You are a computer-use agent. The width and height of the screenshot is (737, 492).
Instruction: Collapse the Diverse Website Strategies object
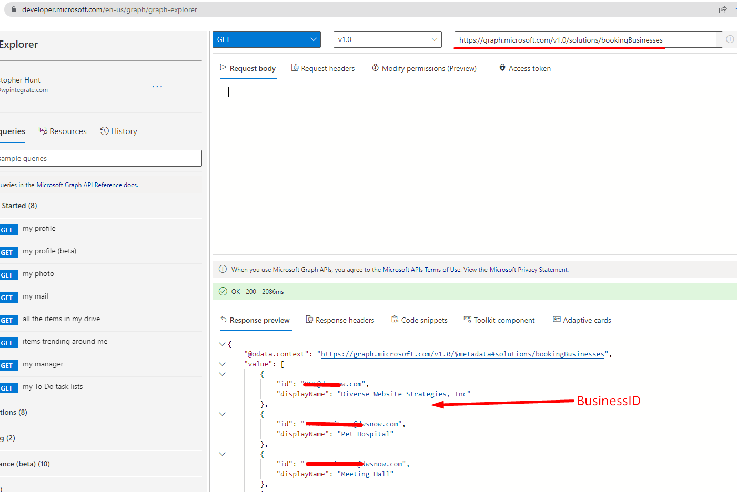pos(222,374)
